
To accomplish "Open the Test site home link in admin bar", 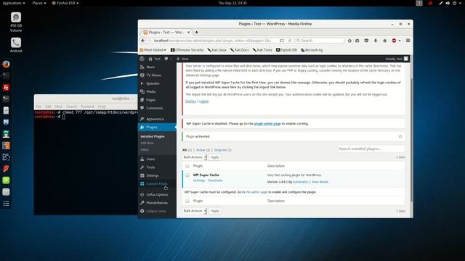I will (154, 59).
